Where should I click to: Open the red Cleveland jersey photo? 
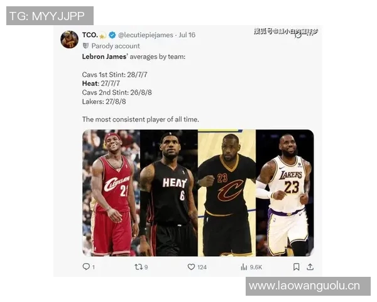tap(111, 193)
